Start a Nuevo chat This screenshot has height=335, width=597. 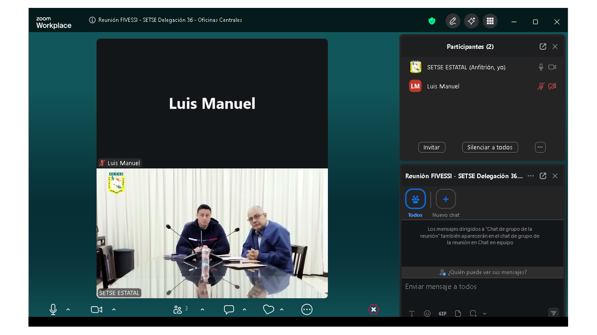(x=445, y=199)
